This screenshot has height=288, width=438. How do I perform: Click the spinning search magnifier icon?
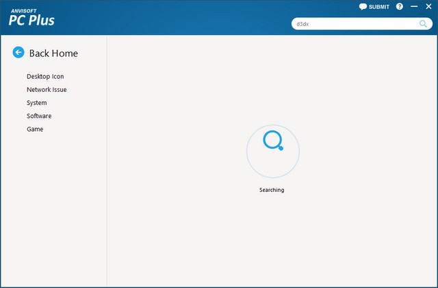coord(272,141)
